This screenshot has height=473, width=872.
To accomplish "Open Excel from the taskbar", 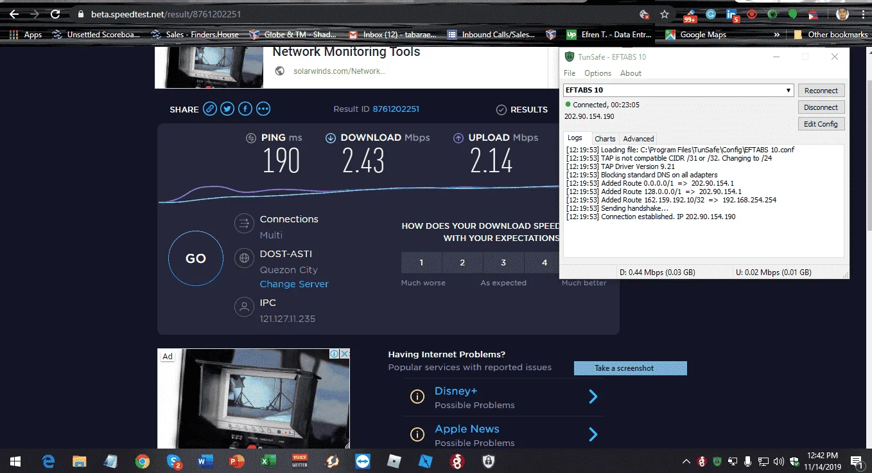I will click(268, 461).
